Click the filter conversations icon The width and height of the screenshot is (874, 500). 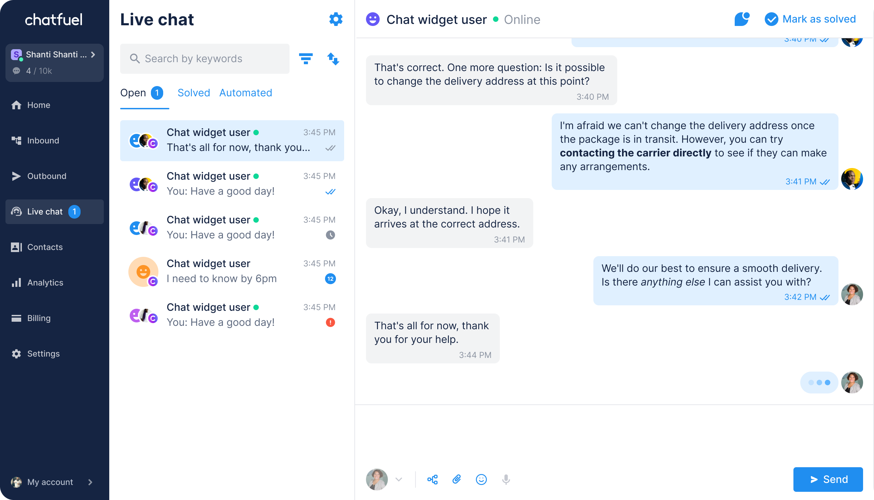point(307,59)
